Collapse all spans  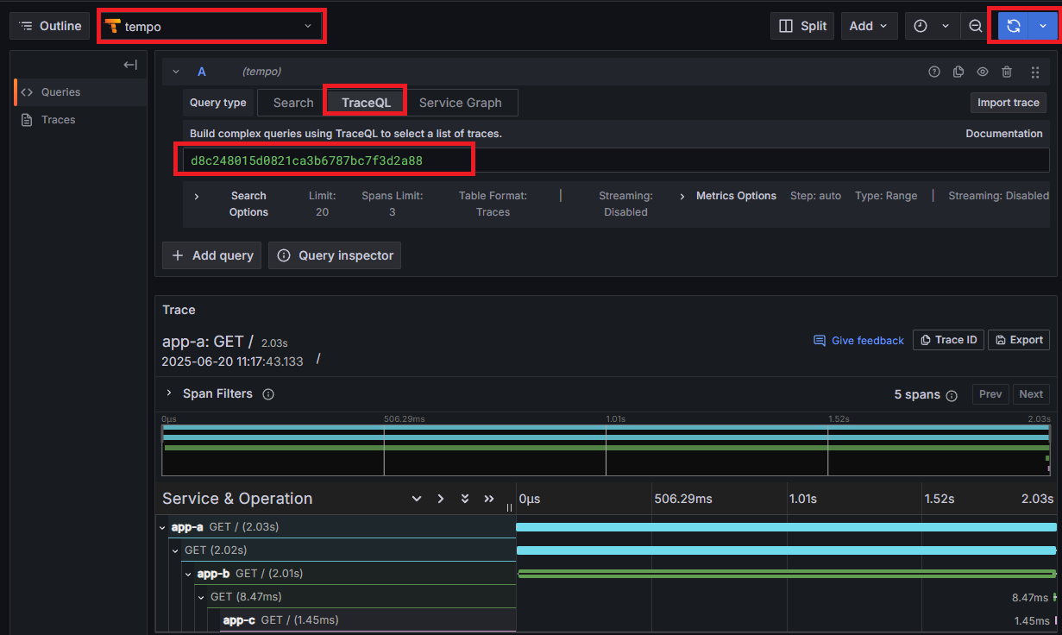(x=489, y=499)
